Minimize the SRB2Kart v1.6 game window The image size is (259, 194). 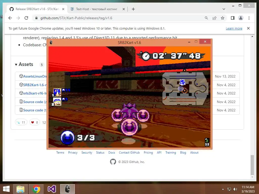(x=189, y=42)
